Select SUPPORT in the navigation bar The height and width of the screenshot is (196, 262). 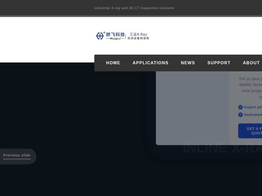tap(219, 63)
